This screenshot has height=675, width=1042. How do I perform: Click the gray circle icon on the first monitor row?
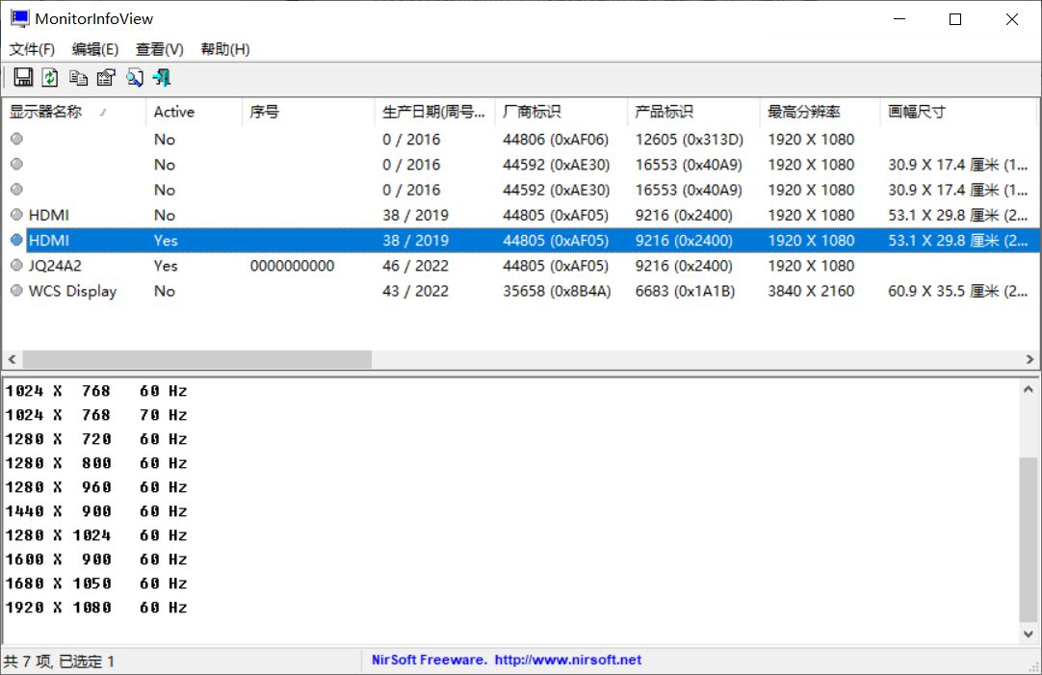(x=14, y=139)
